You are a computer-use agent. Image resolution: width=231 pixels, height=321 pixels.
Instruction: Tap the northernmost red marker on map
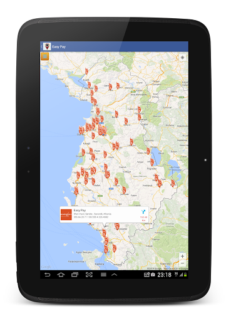click(x=86, y=71)
